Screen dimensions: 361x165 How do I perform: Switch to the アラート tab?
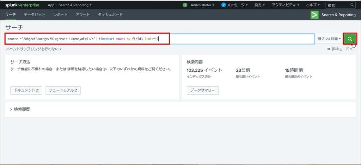(82, 15)
